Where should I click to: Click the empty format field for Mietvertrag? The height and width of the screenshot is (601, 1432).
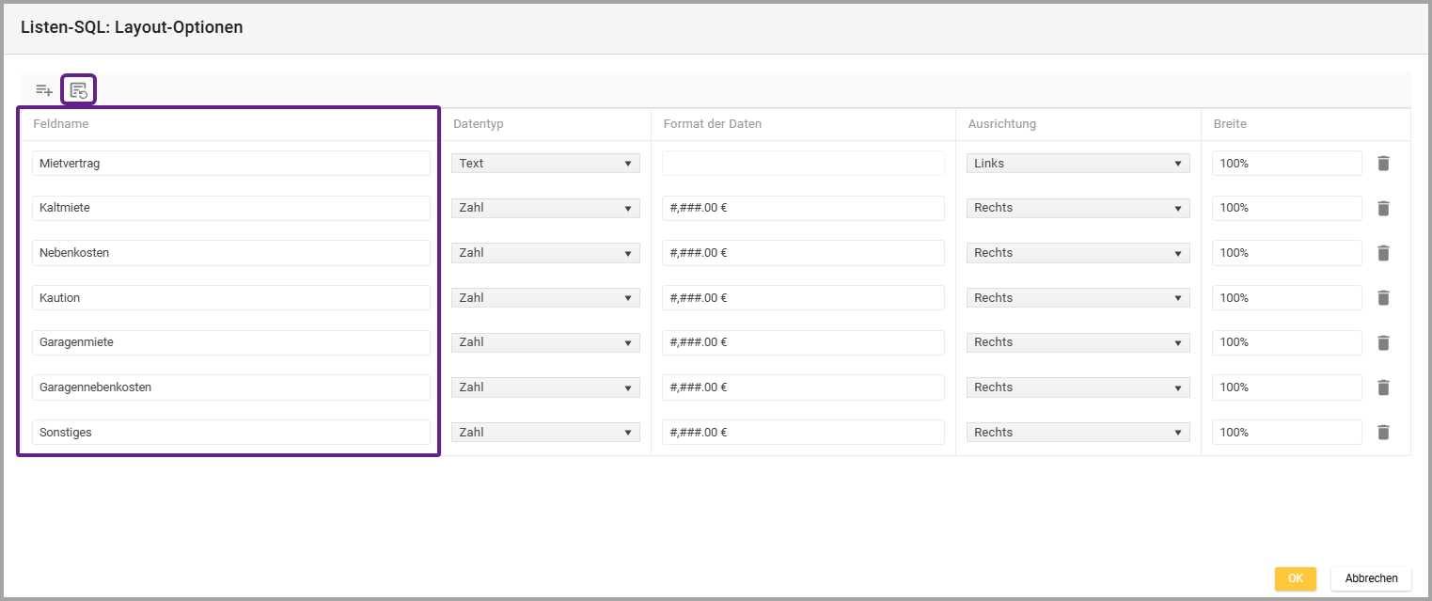(802, 164)
